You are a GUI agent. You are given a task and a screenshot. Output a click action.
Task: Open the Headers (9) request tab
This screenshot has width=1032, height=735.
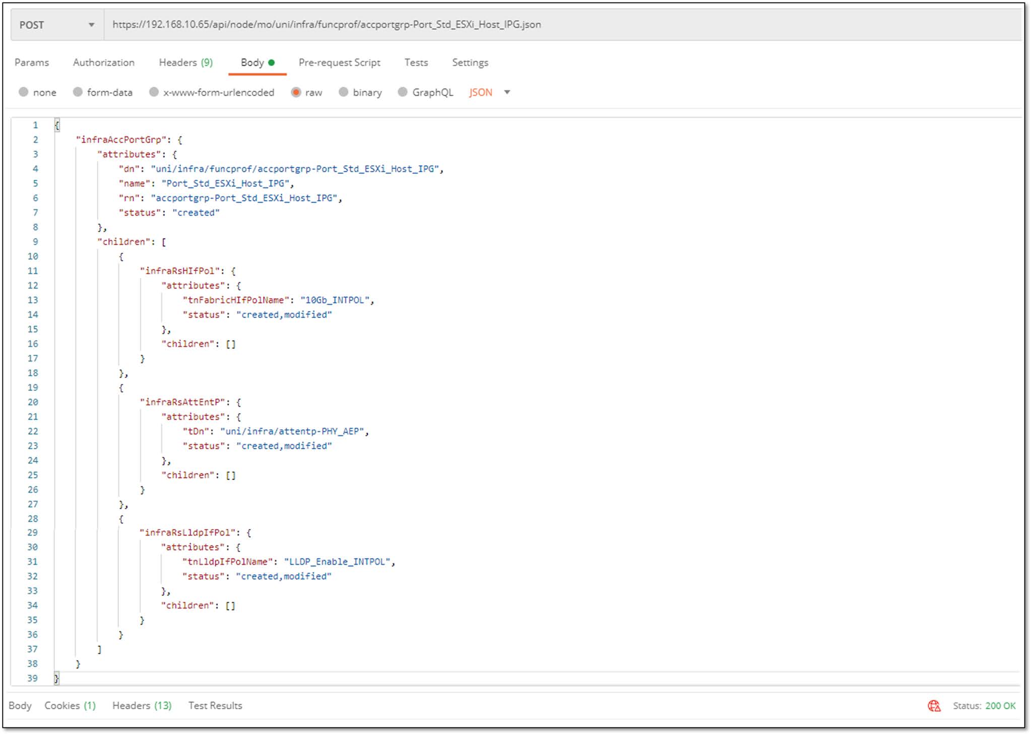click(185, 62)
